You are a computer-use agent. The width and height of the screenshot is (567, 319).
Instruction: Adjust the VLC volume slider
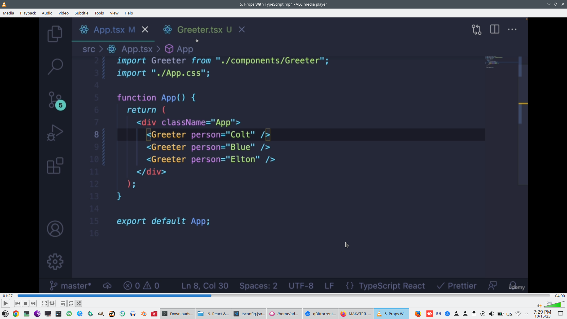click(554, 305)
